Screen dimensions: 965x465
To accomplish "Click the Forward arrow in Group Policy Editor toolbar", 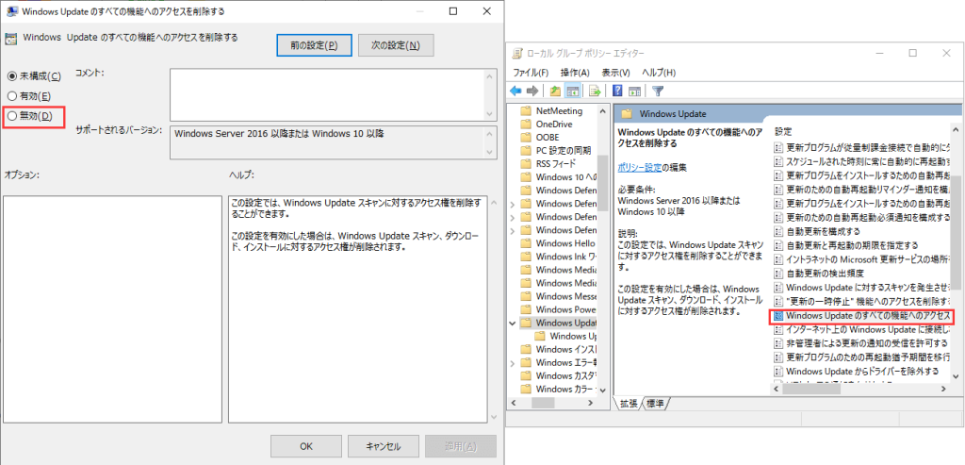I will [x=532, y=91].
